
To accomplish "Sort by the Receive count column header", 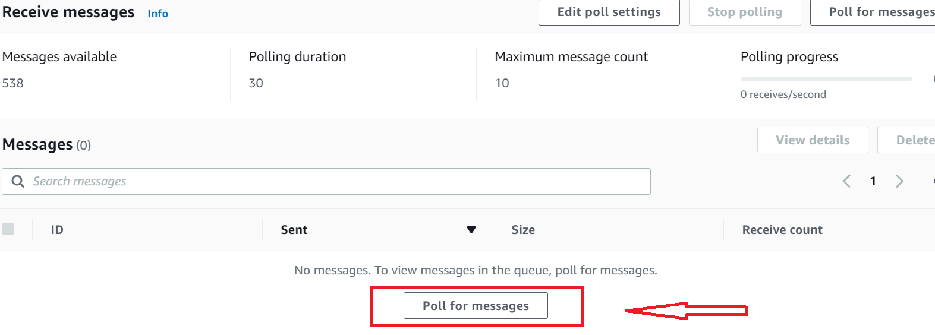I will point(782,230).
